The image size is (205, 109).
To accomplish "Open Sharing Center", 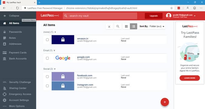I will coord(18,88).
